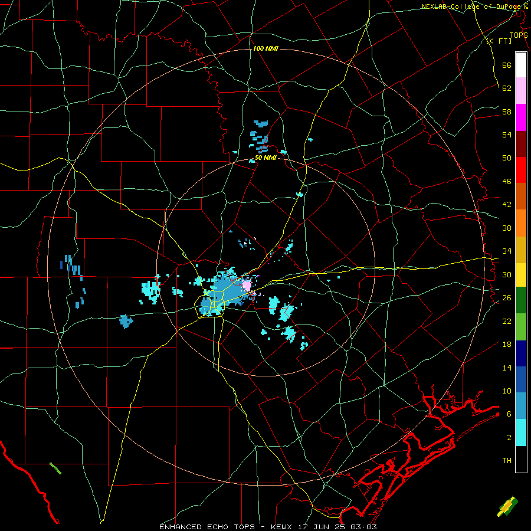Click the "66" legend value
Image resolution: width=531 pixels, height=531 pixels.
tap(507, 65)
